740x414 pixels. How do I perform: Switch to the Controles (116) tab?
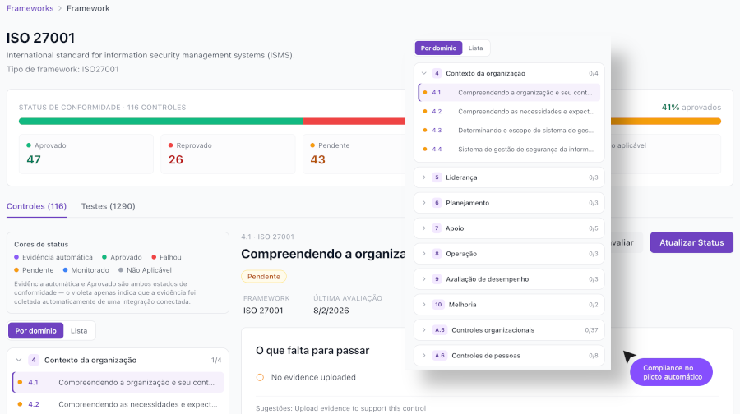point(36,206)
